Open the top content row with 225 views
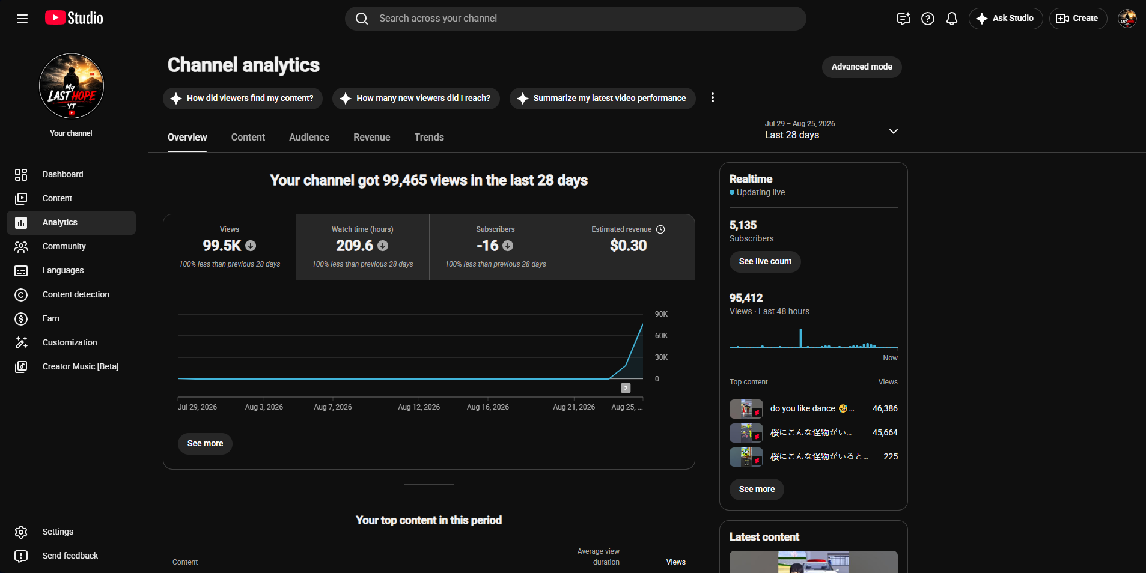Image resolution: width=1146 pixels, height=573 pixels. click(814, 457)
